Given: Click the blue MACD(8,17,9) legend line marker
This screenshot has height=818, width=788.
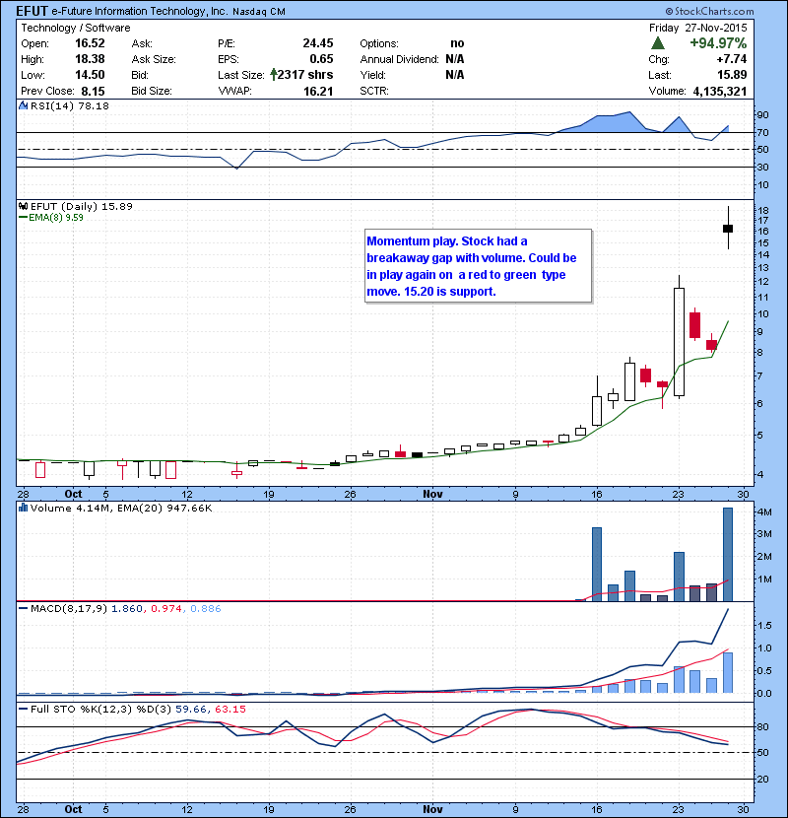Looking at the screenshot, I should (x=23, y=608).
